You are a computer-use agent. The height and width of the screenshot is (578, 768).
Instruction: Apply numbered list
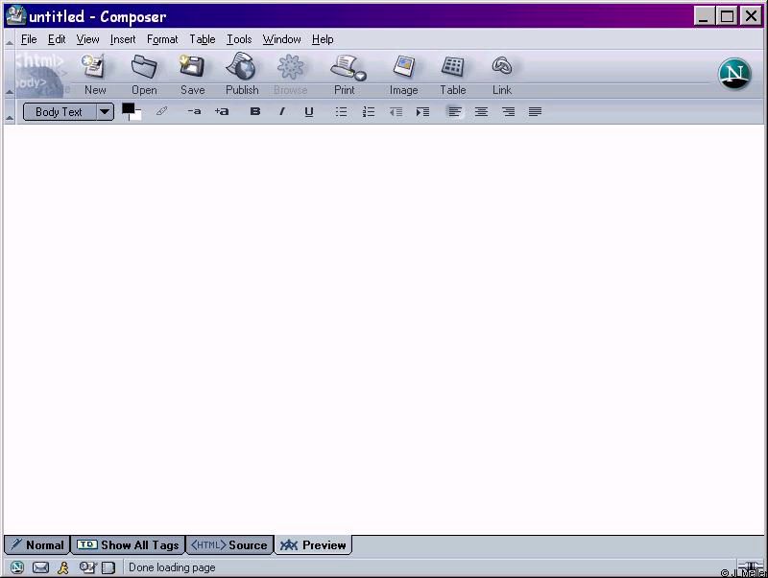[x=369, y=112]
